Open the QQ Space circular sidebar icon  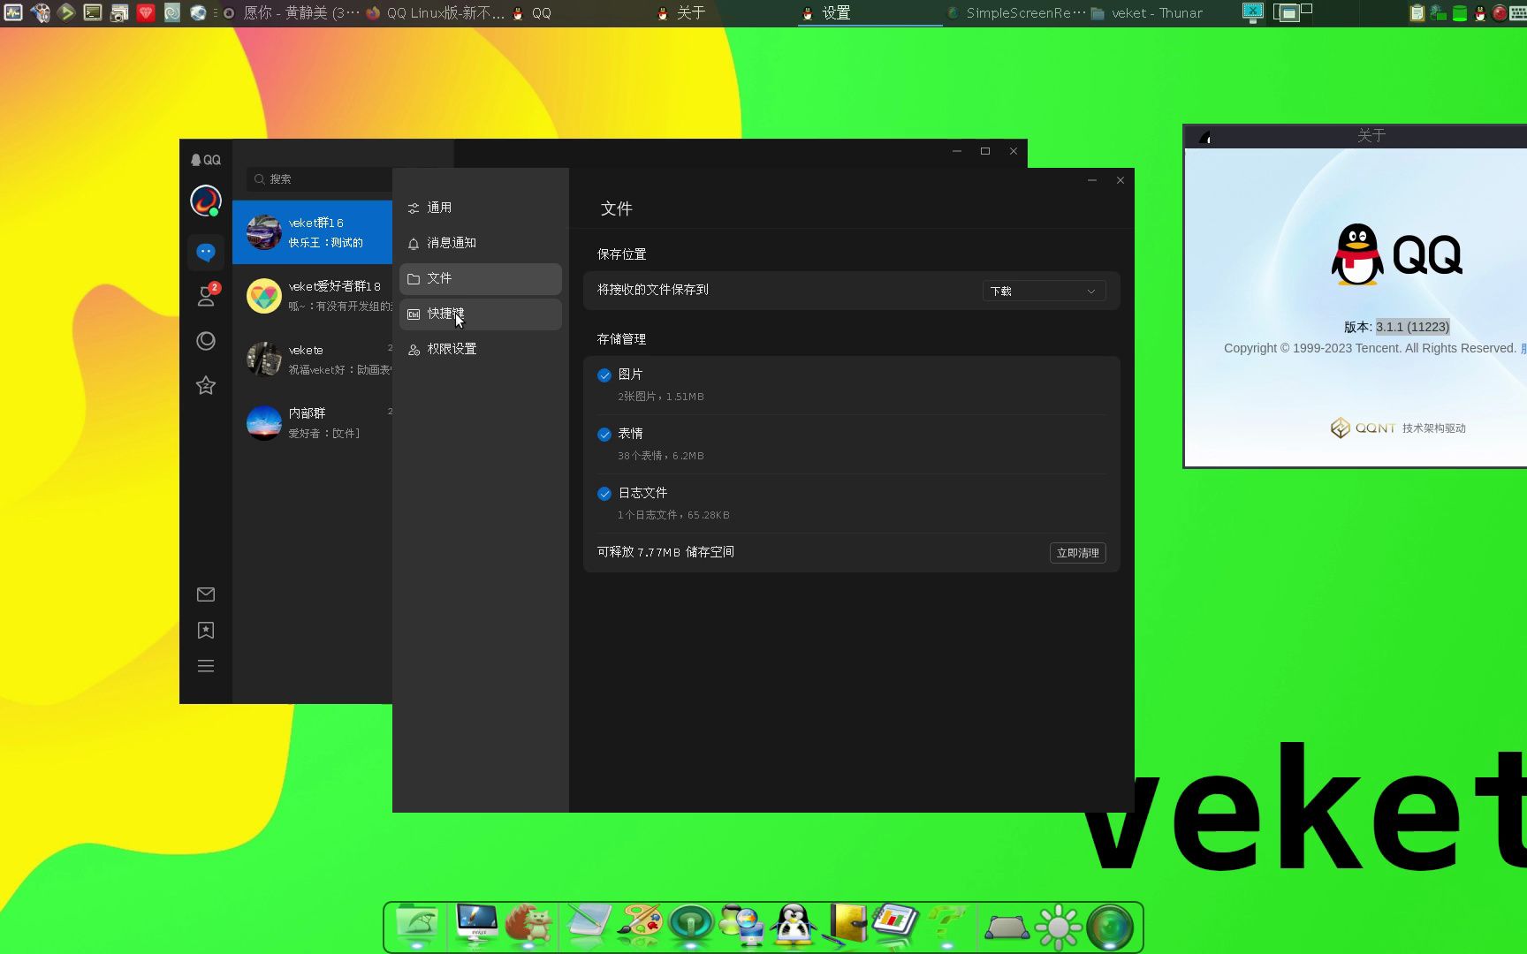[x=206, y=341]
